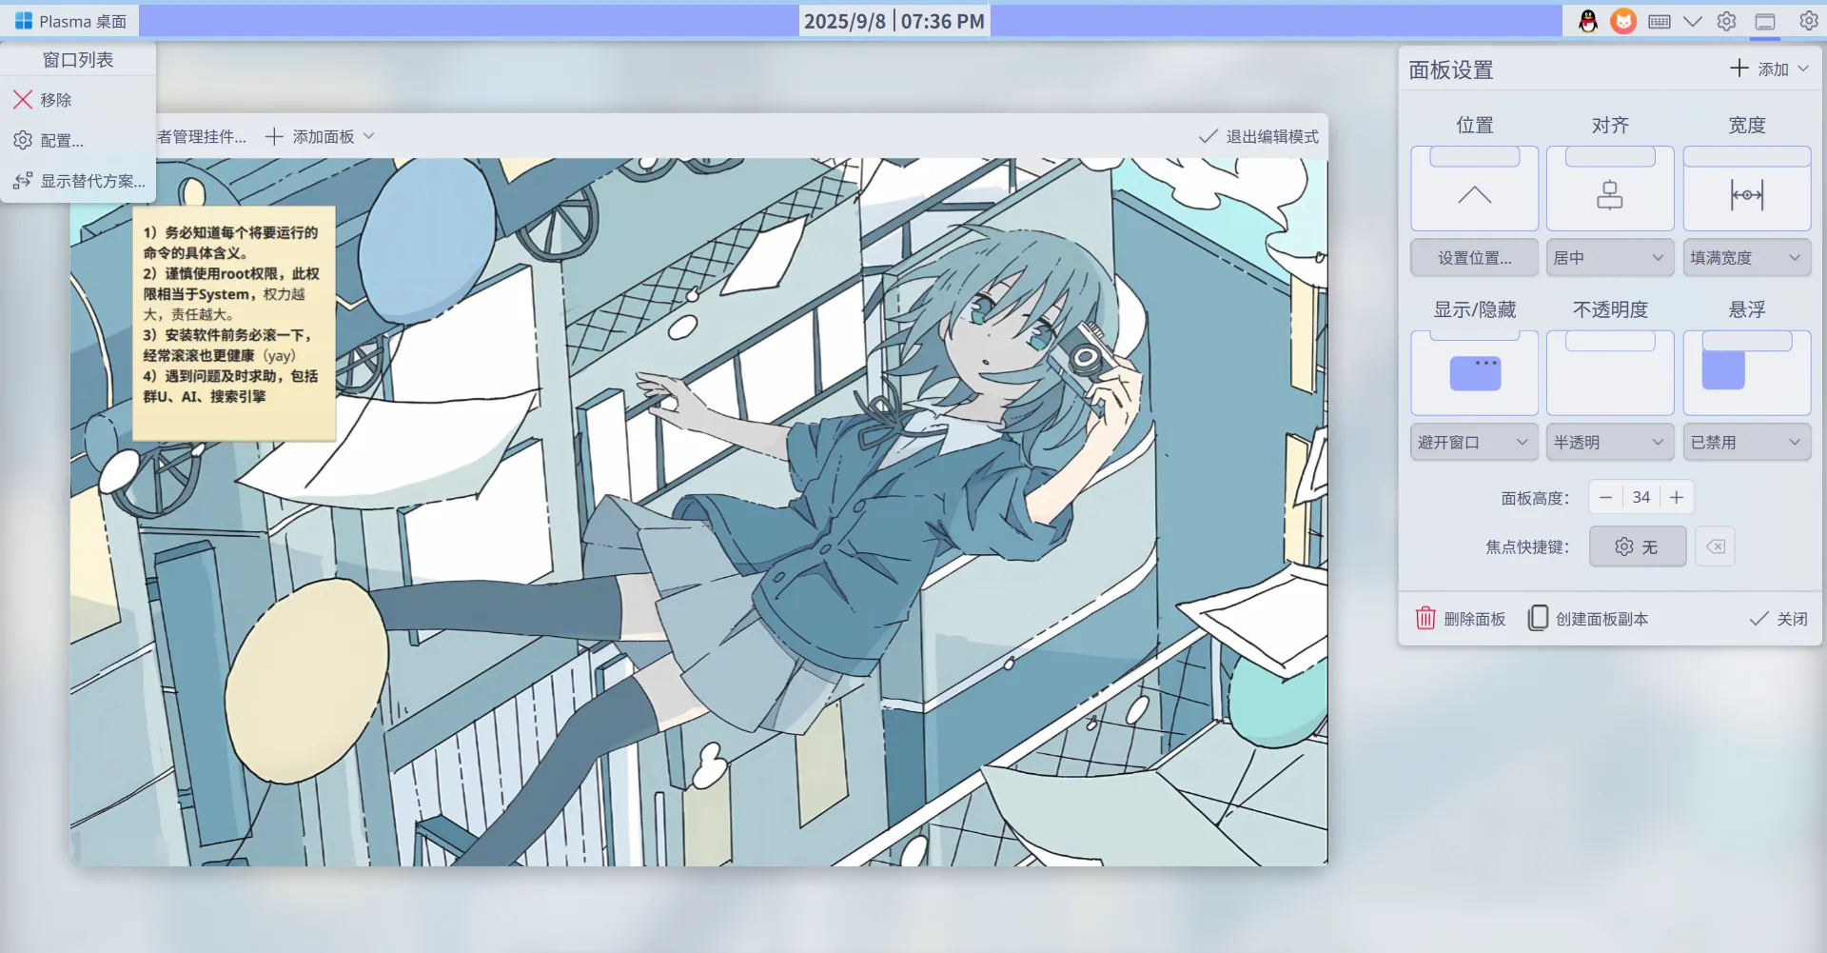Open the 半透明 opacity dropdown

[1609, 443]
